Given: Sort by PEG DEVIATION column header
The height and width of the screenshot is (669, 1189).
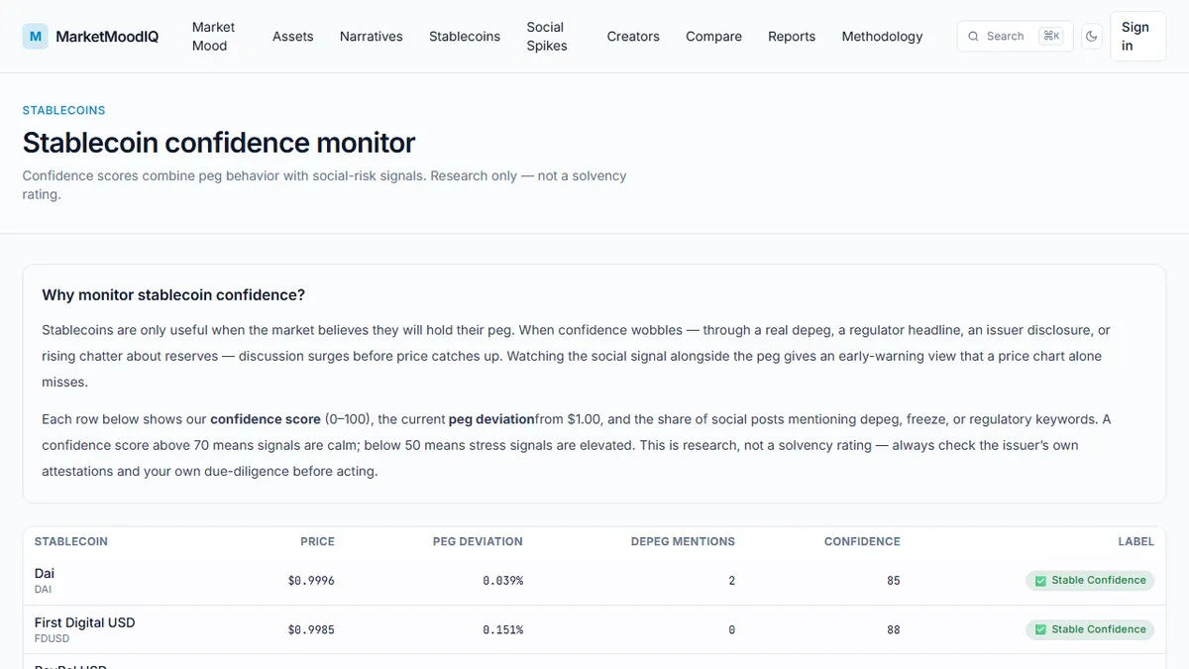Looking at the screenshot, I should point(478,542).
